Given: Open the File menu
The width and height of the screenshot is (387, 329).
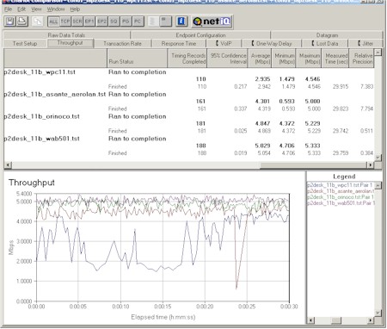Looking at the screenshot, I should (x=8, y=9).
